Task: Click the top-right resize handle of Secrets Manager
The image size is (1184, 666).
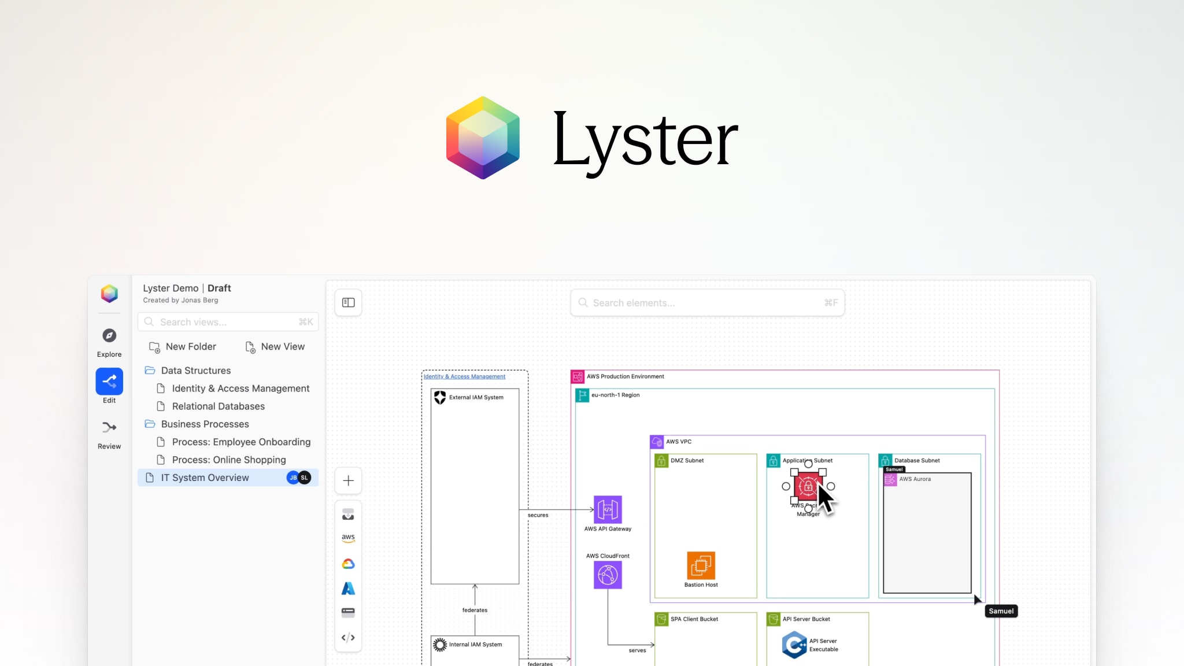Action: pyautogui.click(x=823, y=472)
